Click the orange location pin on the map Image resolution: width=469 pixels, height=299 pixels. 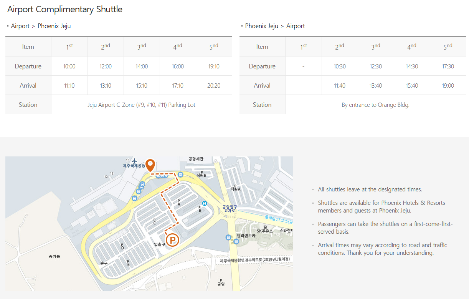[150, 165]
